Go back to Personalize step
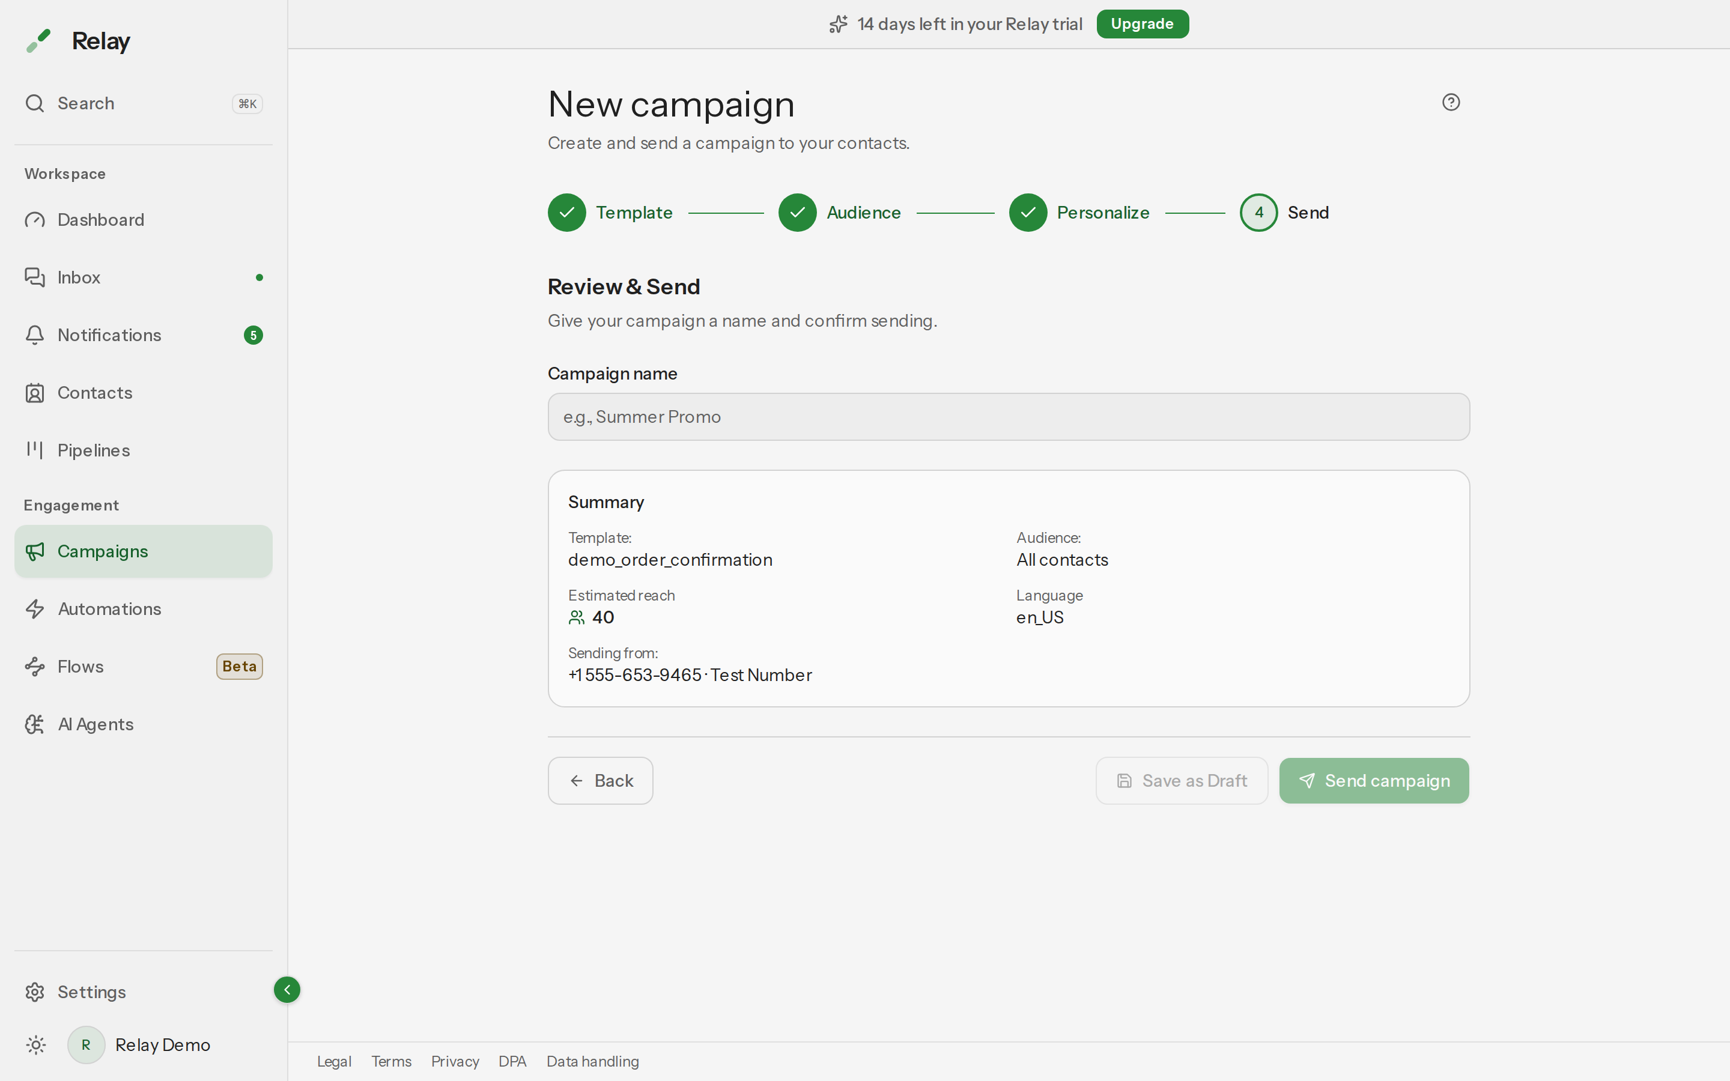This screenshot has height=1081, width=1730. pos(1103,213)
